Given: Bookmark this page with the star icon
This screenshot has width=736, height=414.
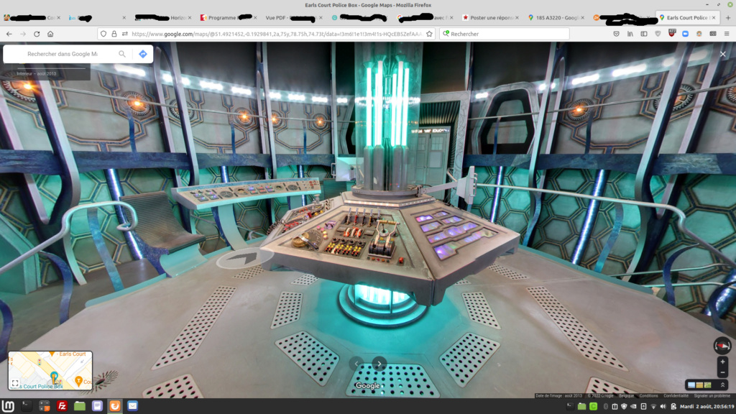Looking at the screenshot, I should [x=429, y=34].
